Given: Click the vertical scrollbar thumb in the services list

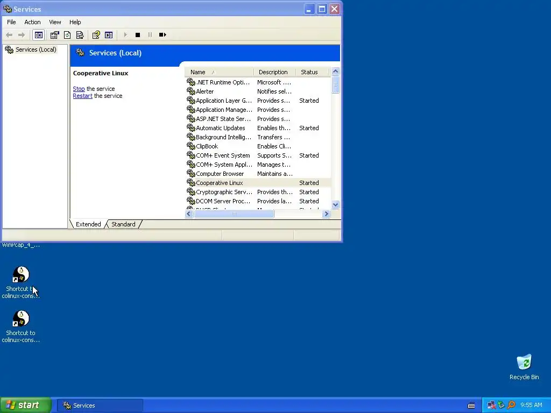Looking at the screenshot, I should click(335, 84).
